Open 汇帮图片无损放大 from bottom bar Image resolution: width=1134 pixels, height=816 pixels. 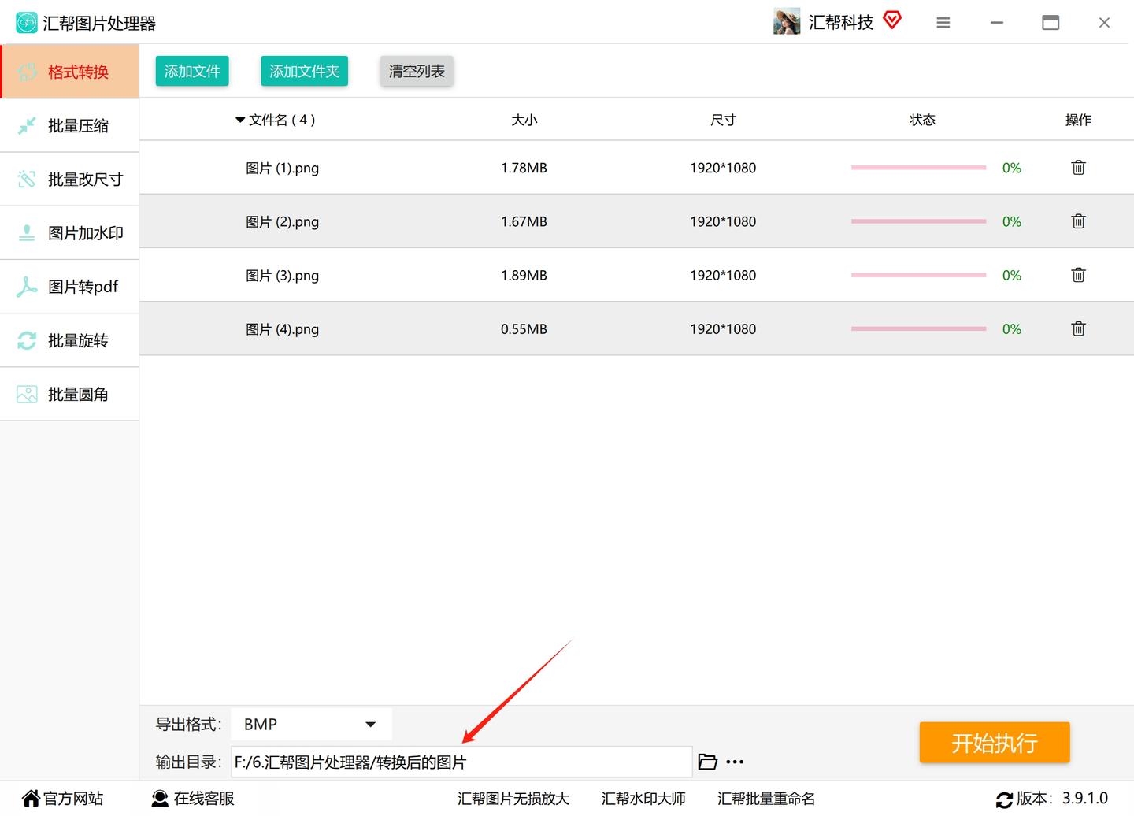[x=513, y=798]
